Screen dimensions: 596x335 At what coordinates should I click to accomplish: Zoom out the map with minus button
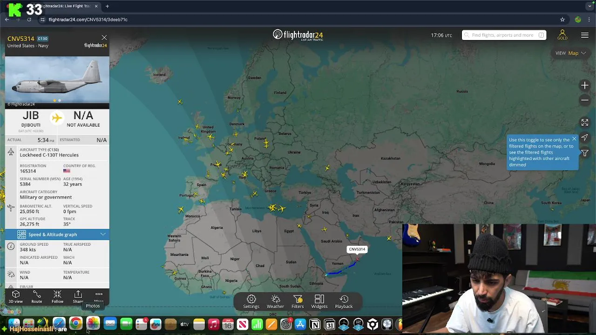pyautogui.click(x=585, y=100)
